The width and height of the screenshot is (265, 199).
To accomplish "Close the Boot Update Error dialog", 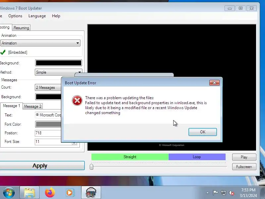I will 214,83.
